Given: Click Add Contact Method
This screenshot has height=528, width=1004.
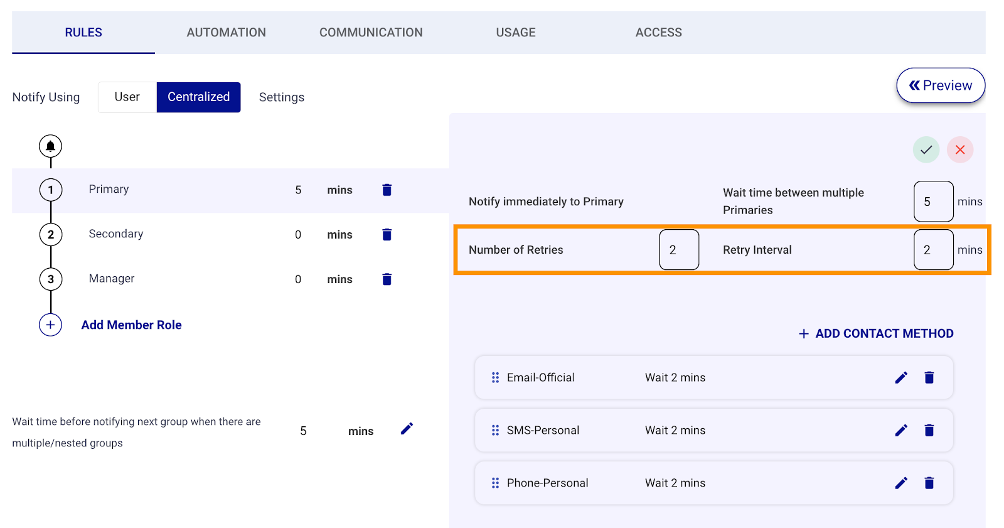Looking at the screenshot, I should pos(876,333).
